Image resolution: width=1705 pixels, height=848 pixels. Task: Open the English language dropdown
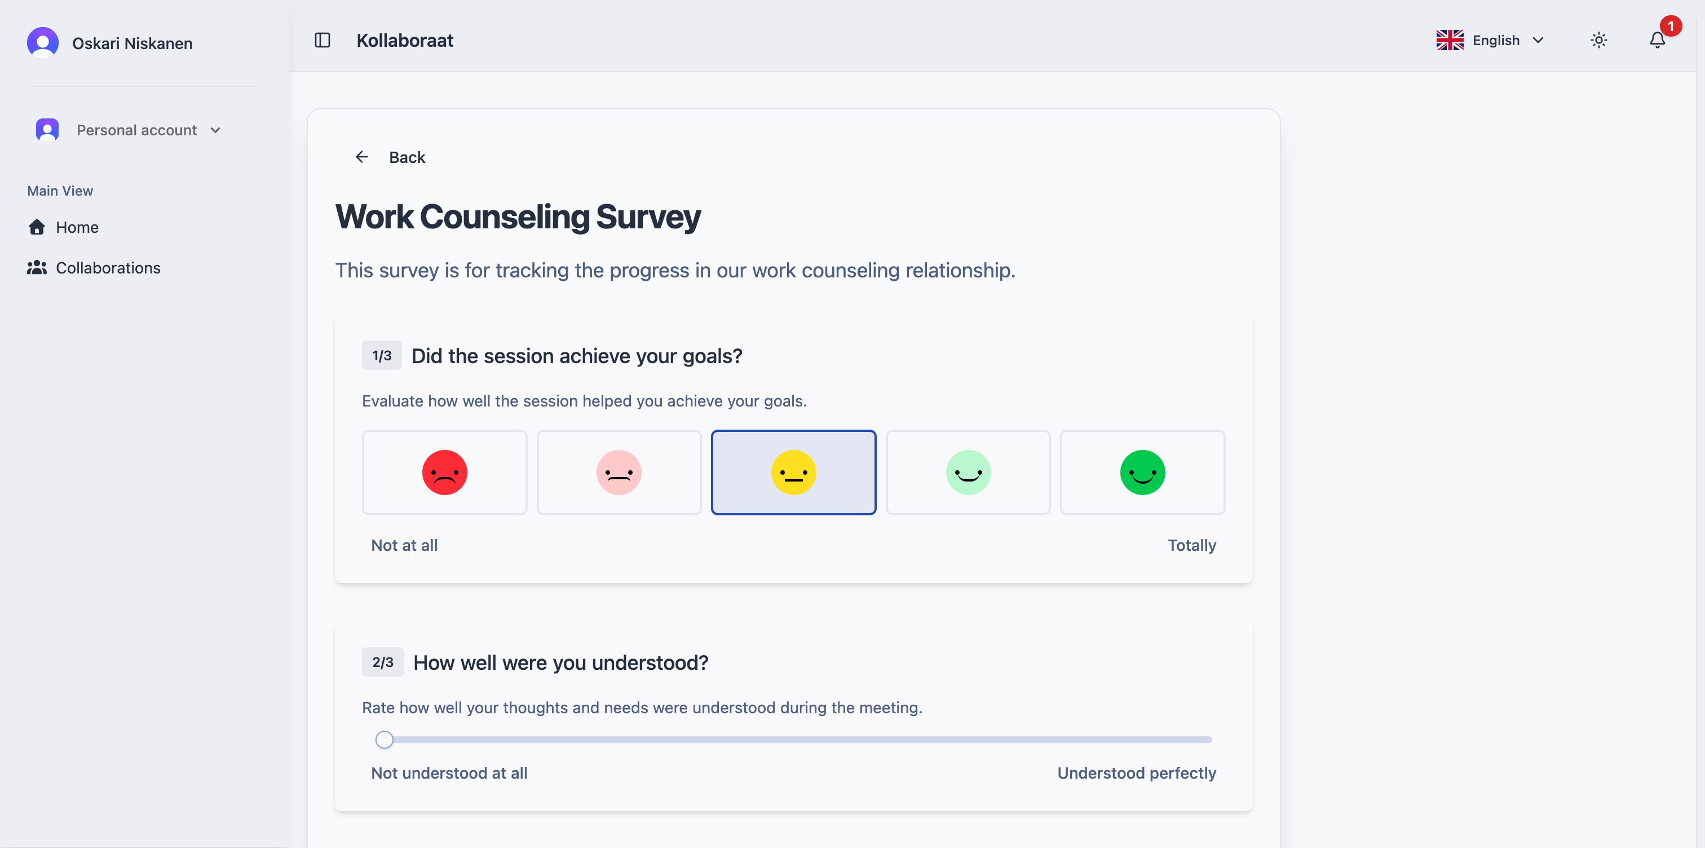1495,41
